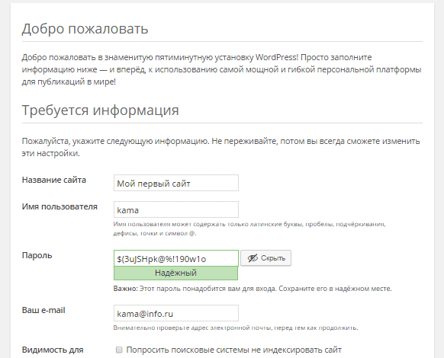Click the Видимость для row label
The width and height of the screenshot is (444, 358).
pyautogui.click(x=53, y=350)
